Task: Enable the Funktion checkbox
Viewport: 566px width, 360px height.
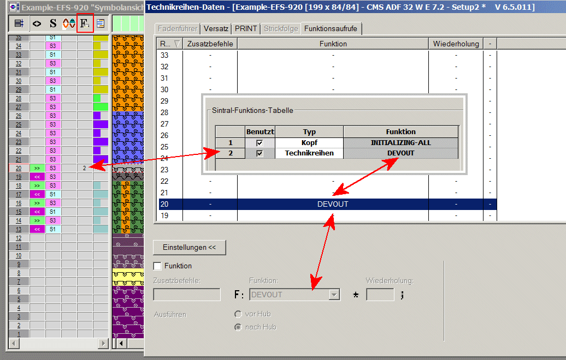Action: click(158, 266)
